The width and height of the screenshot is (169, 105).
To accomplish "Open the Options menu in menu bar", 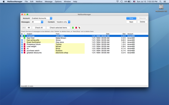I will 58,2.
